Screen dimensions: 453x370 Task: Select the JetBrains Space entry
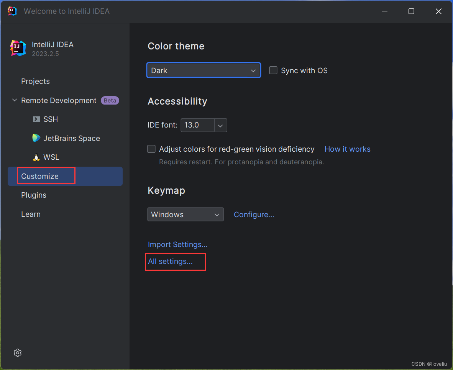pyautogui.click(x=65, y=138)
